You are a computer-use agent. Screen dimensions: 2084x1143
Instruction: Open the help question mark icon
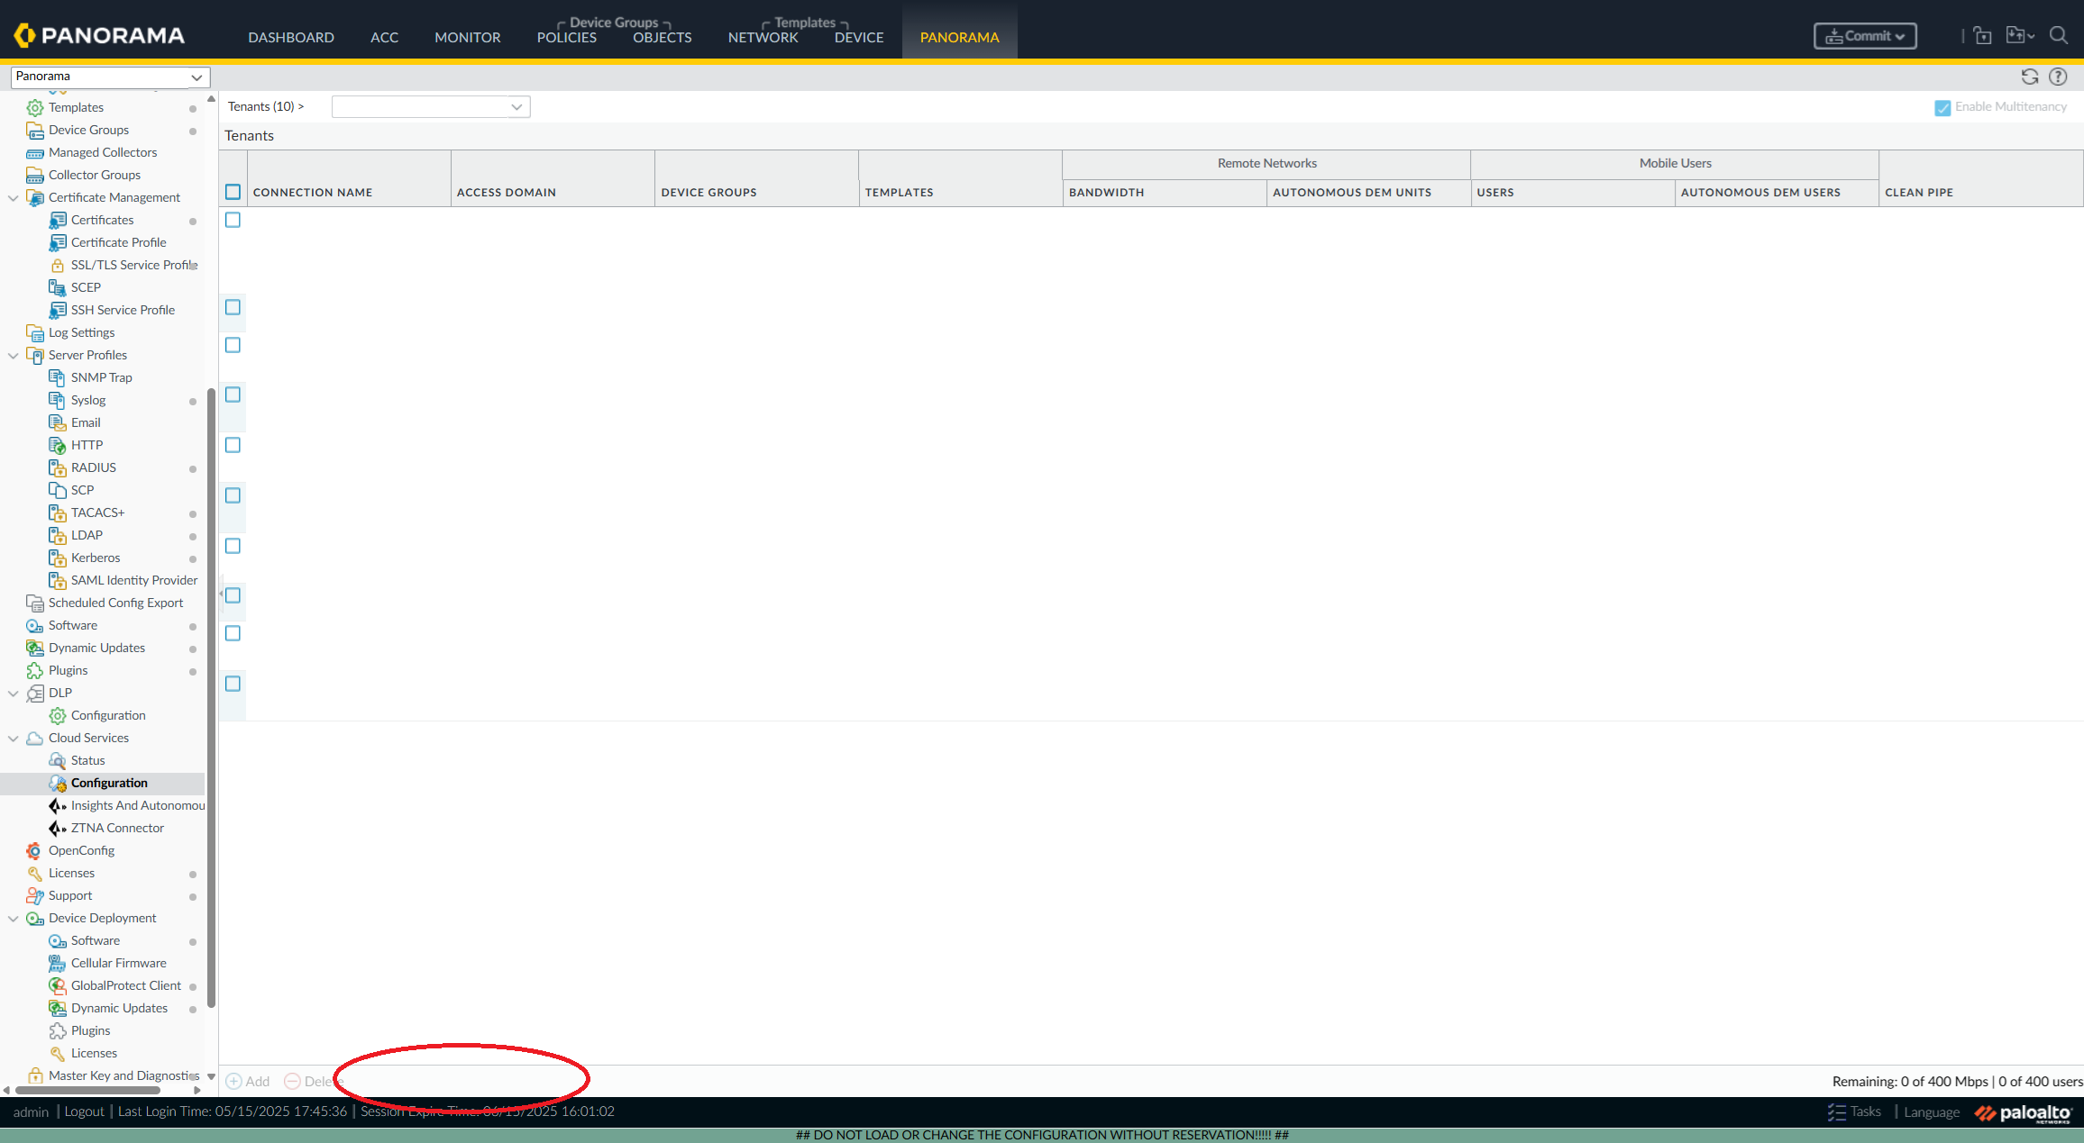click(x=2058, y=77)
